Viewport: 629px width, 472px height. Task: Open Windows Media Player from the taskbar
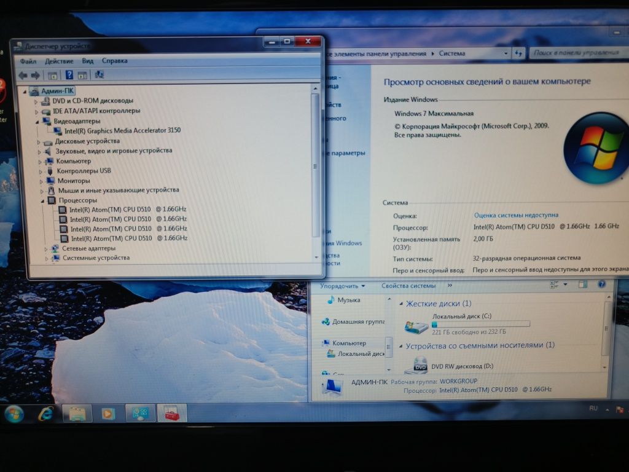(108, 414)
